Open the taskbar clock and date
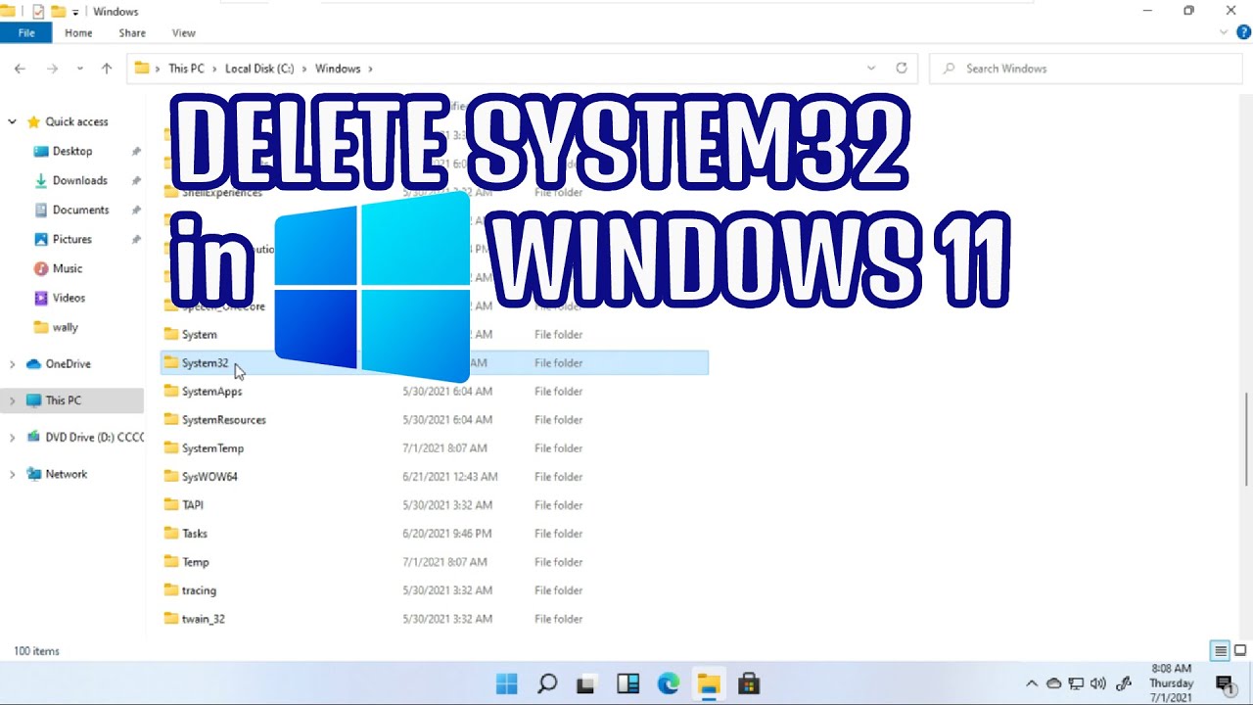The image size is (1253, 705). (1171, 683)
